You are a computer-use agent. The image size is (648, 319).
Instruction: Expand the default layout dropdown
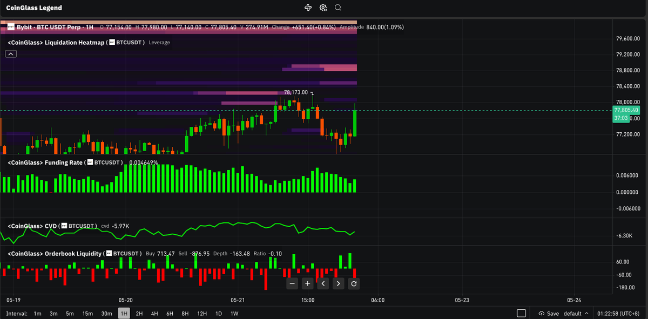(576, 314)
